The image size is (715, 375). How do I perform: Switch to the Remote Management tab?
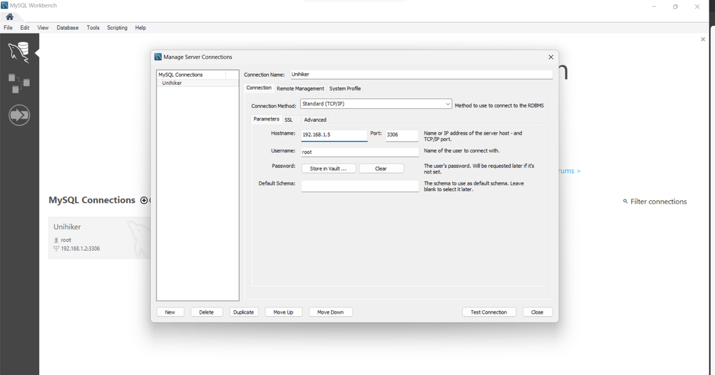click(300, 89)
